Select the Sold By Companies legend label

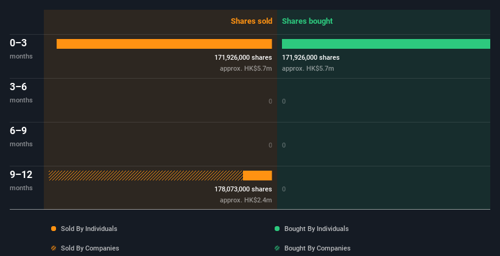click(x=90, y=248)
